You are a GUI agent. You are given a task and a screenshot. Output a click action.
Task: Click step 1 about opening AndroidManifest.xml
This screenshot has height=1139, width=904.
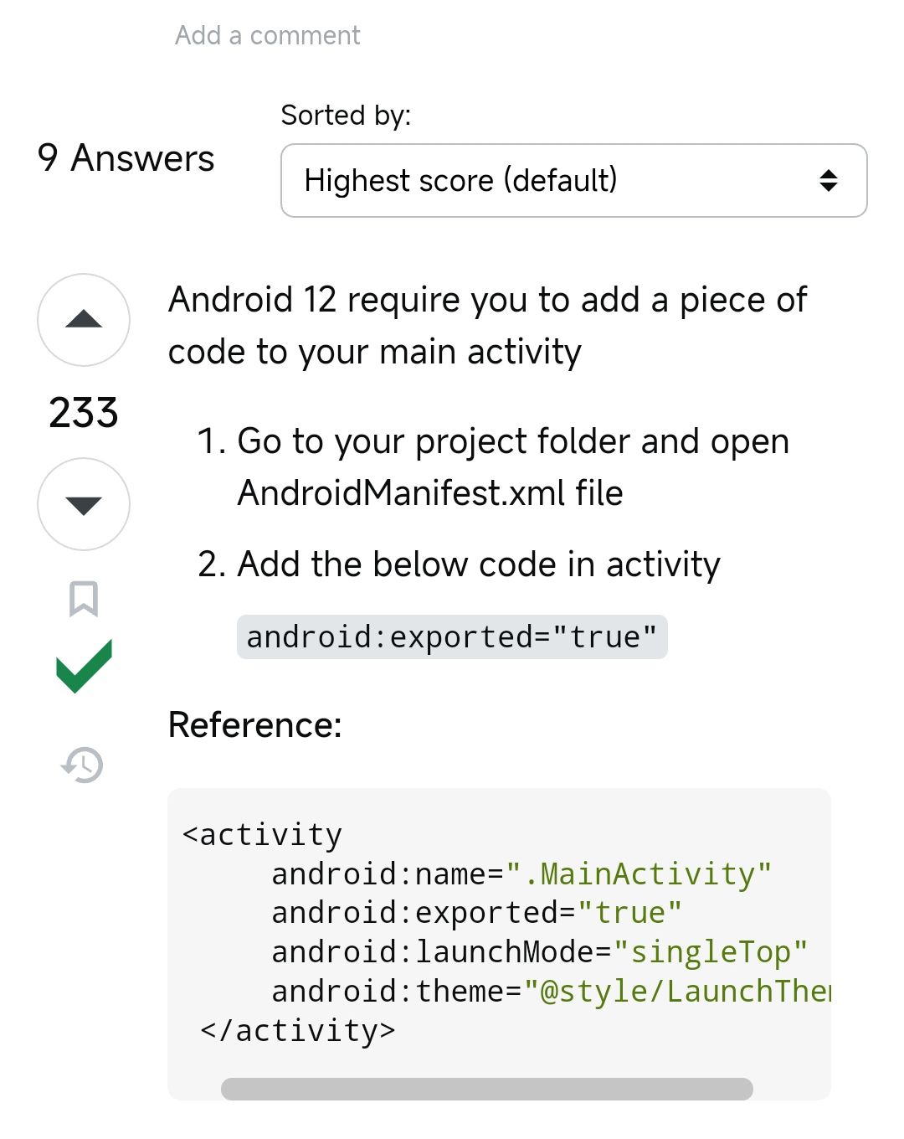click(x=512, y=466)
